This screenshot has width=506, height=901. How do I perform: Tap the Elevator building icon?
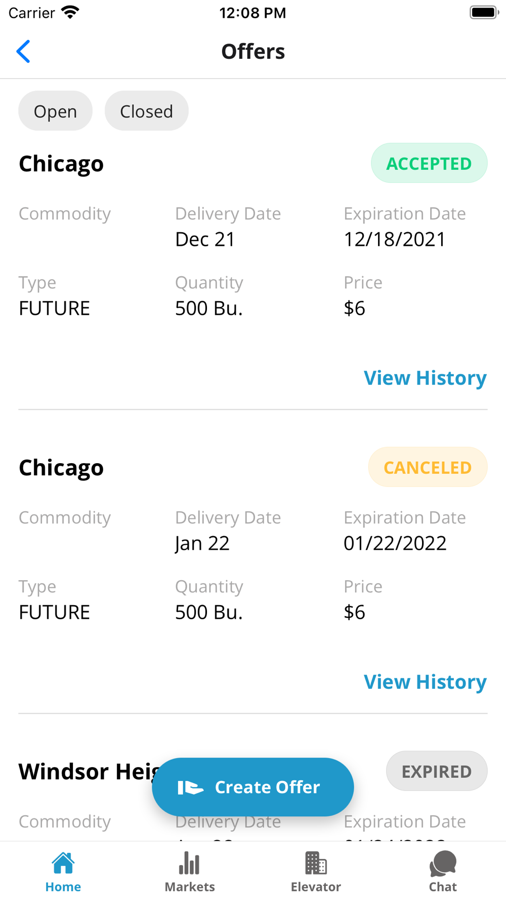[x=316, y=864]
